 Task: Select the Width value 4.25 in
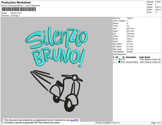pos(158,10)
